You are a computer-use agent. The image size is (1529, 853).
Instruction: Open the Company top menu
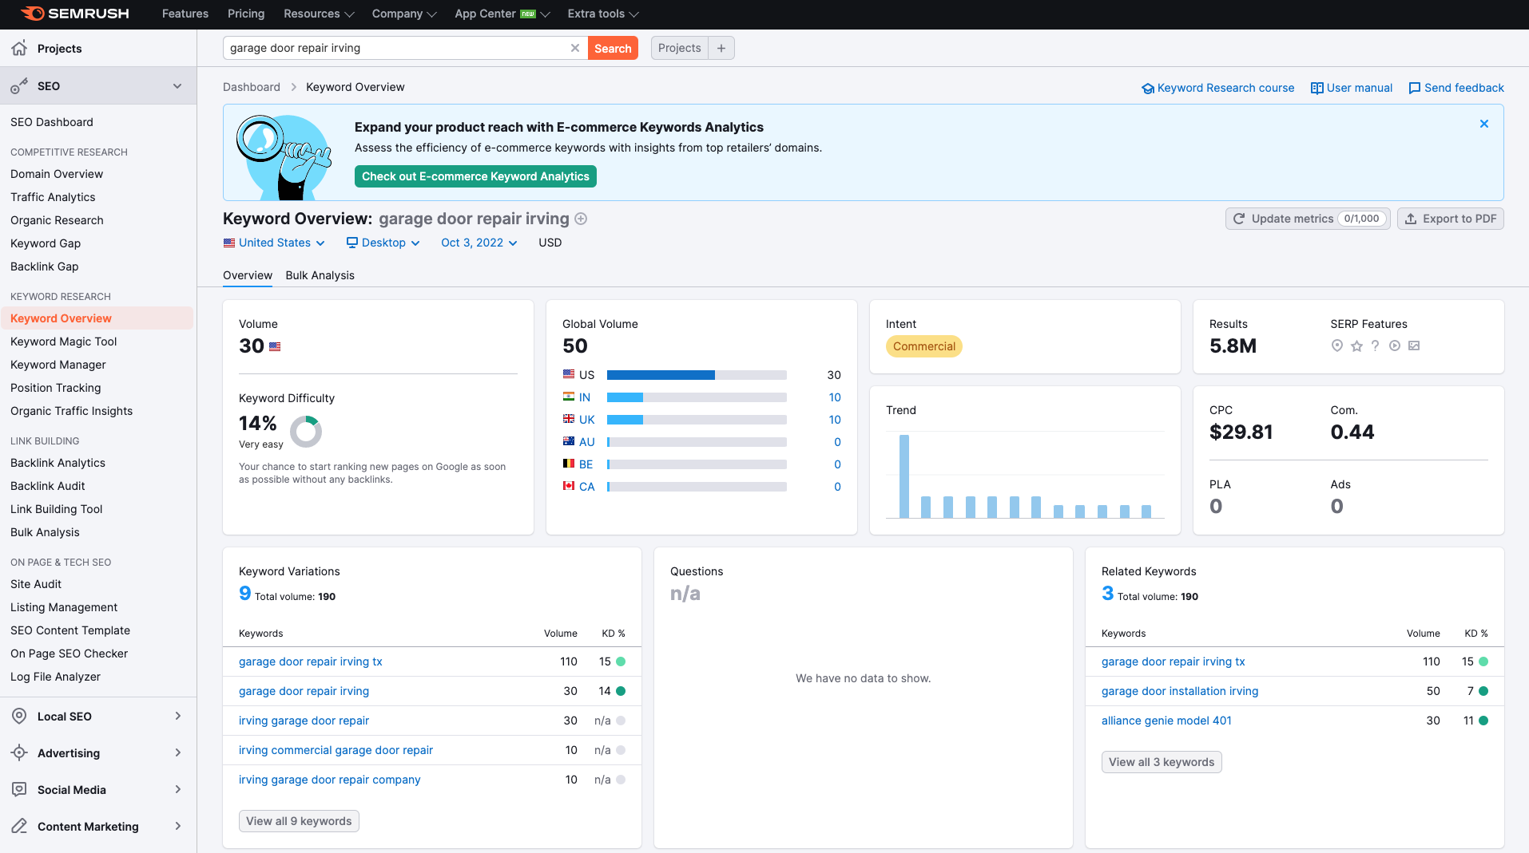click(404, 14)
